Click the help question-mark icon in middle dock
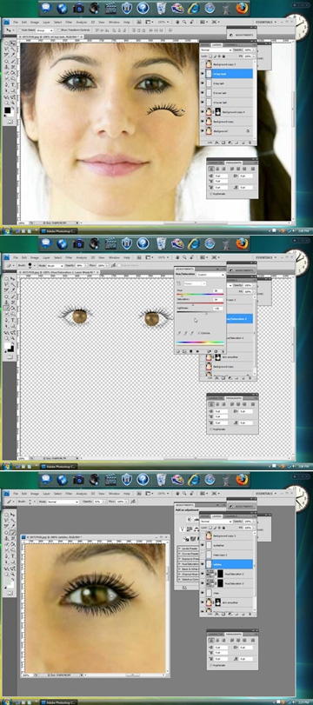This screenshot has height=705, width=313. (143, 243)
